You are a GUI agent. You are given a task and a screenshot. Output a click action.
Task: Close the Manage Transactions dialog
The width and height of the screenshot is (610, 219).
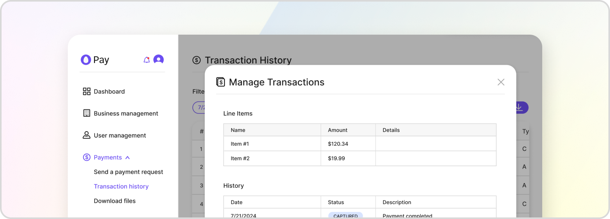click(501, 82)
